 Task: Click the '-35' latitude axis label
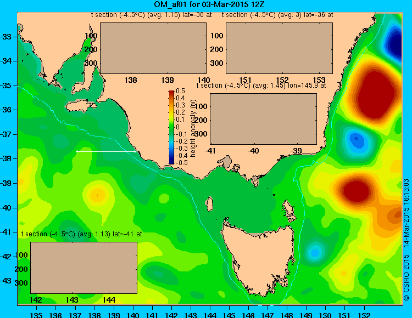pyautogui.click(x=6, y=86)
